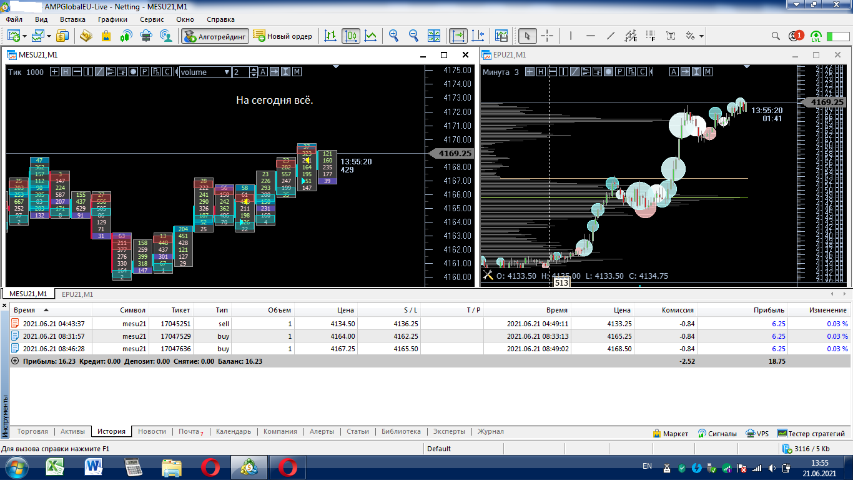Click the Новый ордер button
This screenshot has width=853, height=480.
point(284,36)
